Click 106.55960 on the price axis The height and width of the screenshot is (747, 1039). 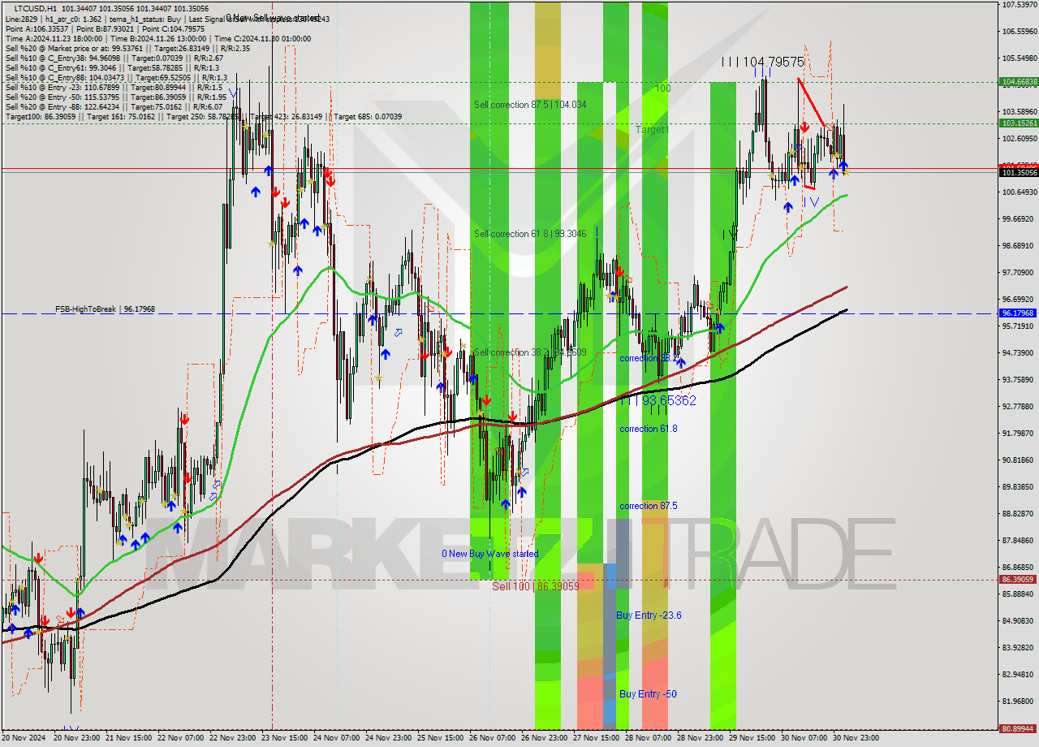[x=1019, y=32]
